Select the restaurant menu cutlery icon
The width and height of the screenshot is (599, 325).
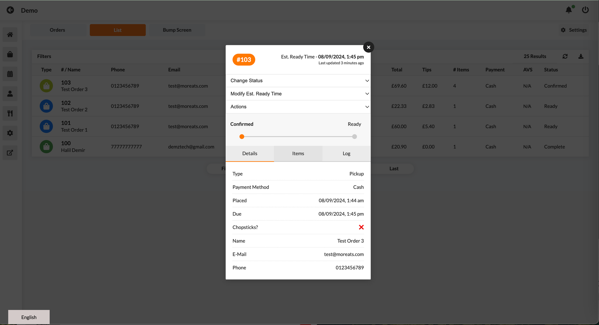click(x=10, y=113)
